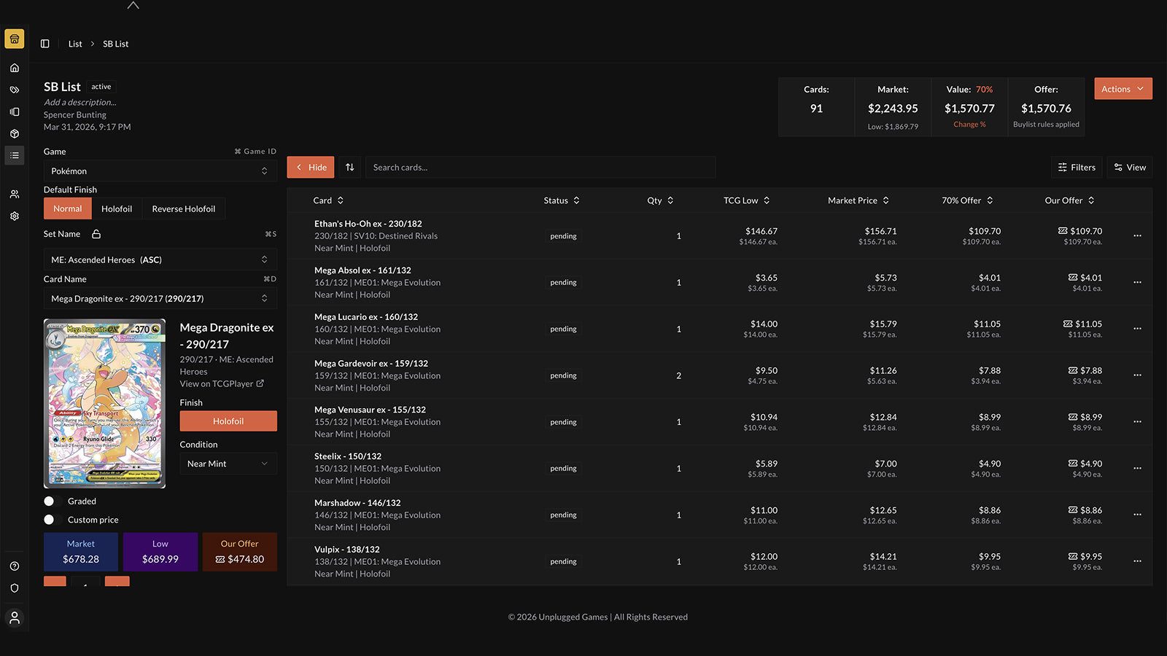
Task: Open row menu for Mega Lucario ex
Action: pos(1137,329)
